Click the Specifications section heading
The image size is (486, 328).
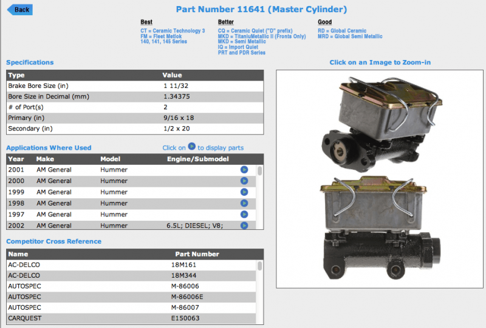[30, 62]
